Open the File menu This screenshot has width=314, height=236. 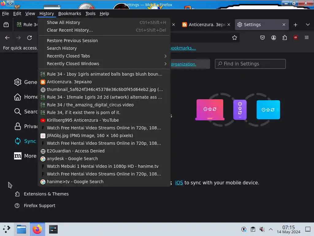(6, 14)
